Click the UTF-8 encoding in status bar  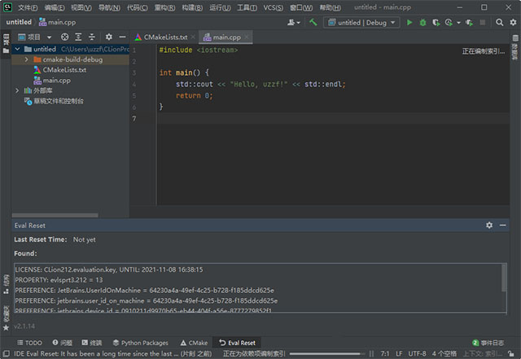click(x=418, y=353)
